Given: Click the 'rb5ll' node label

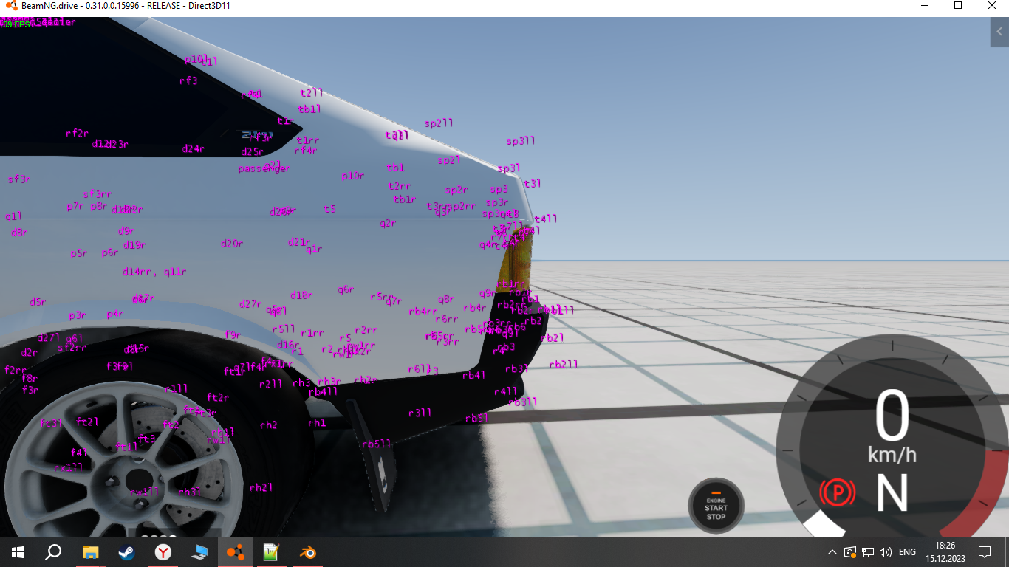Looking at the screenshot, I should coord(376,444).
